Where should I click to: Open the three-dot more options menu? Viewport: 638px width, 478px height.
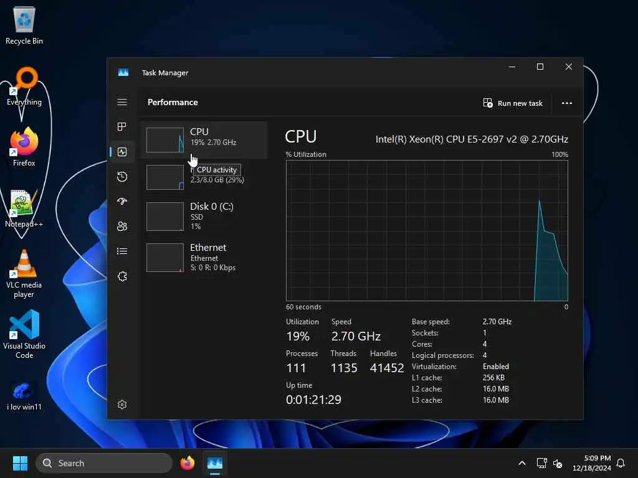pos(567,103)
